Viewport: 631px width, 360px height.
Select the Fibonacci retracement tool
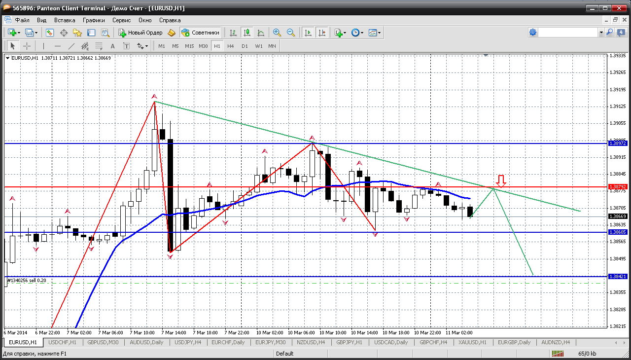pos(99,46)
